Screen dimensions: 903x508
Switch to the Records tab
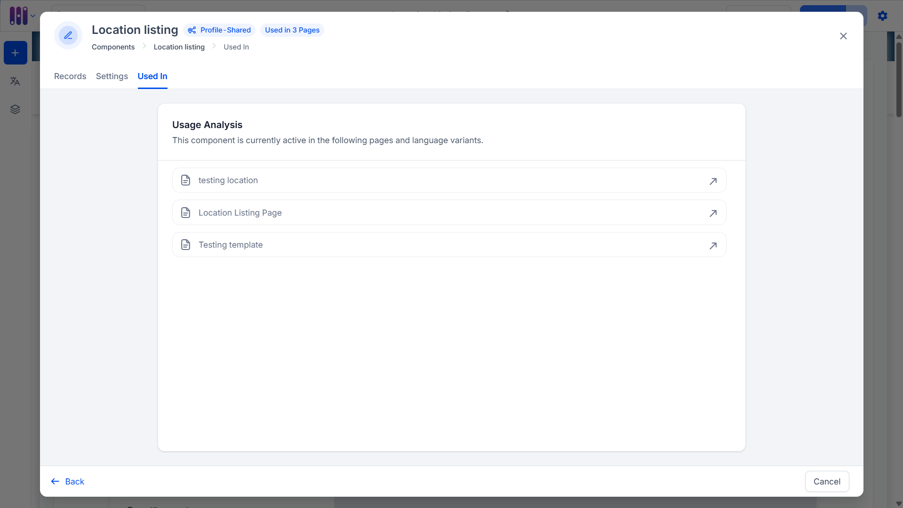[x=70, y=76]
